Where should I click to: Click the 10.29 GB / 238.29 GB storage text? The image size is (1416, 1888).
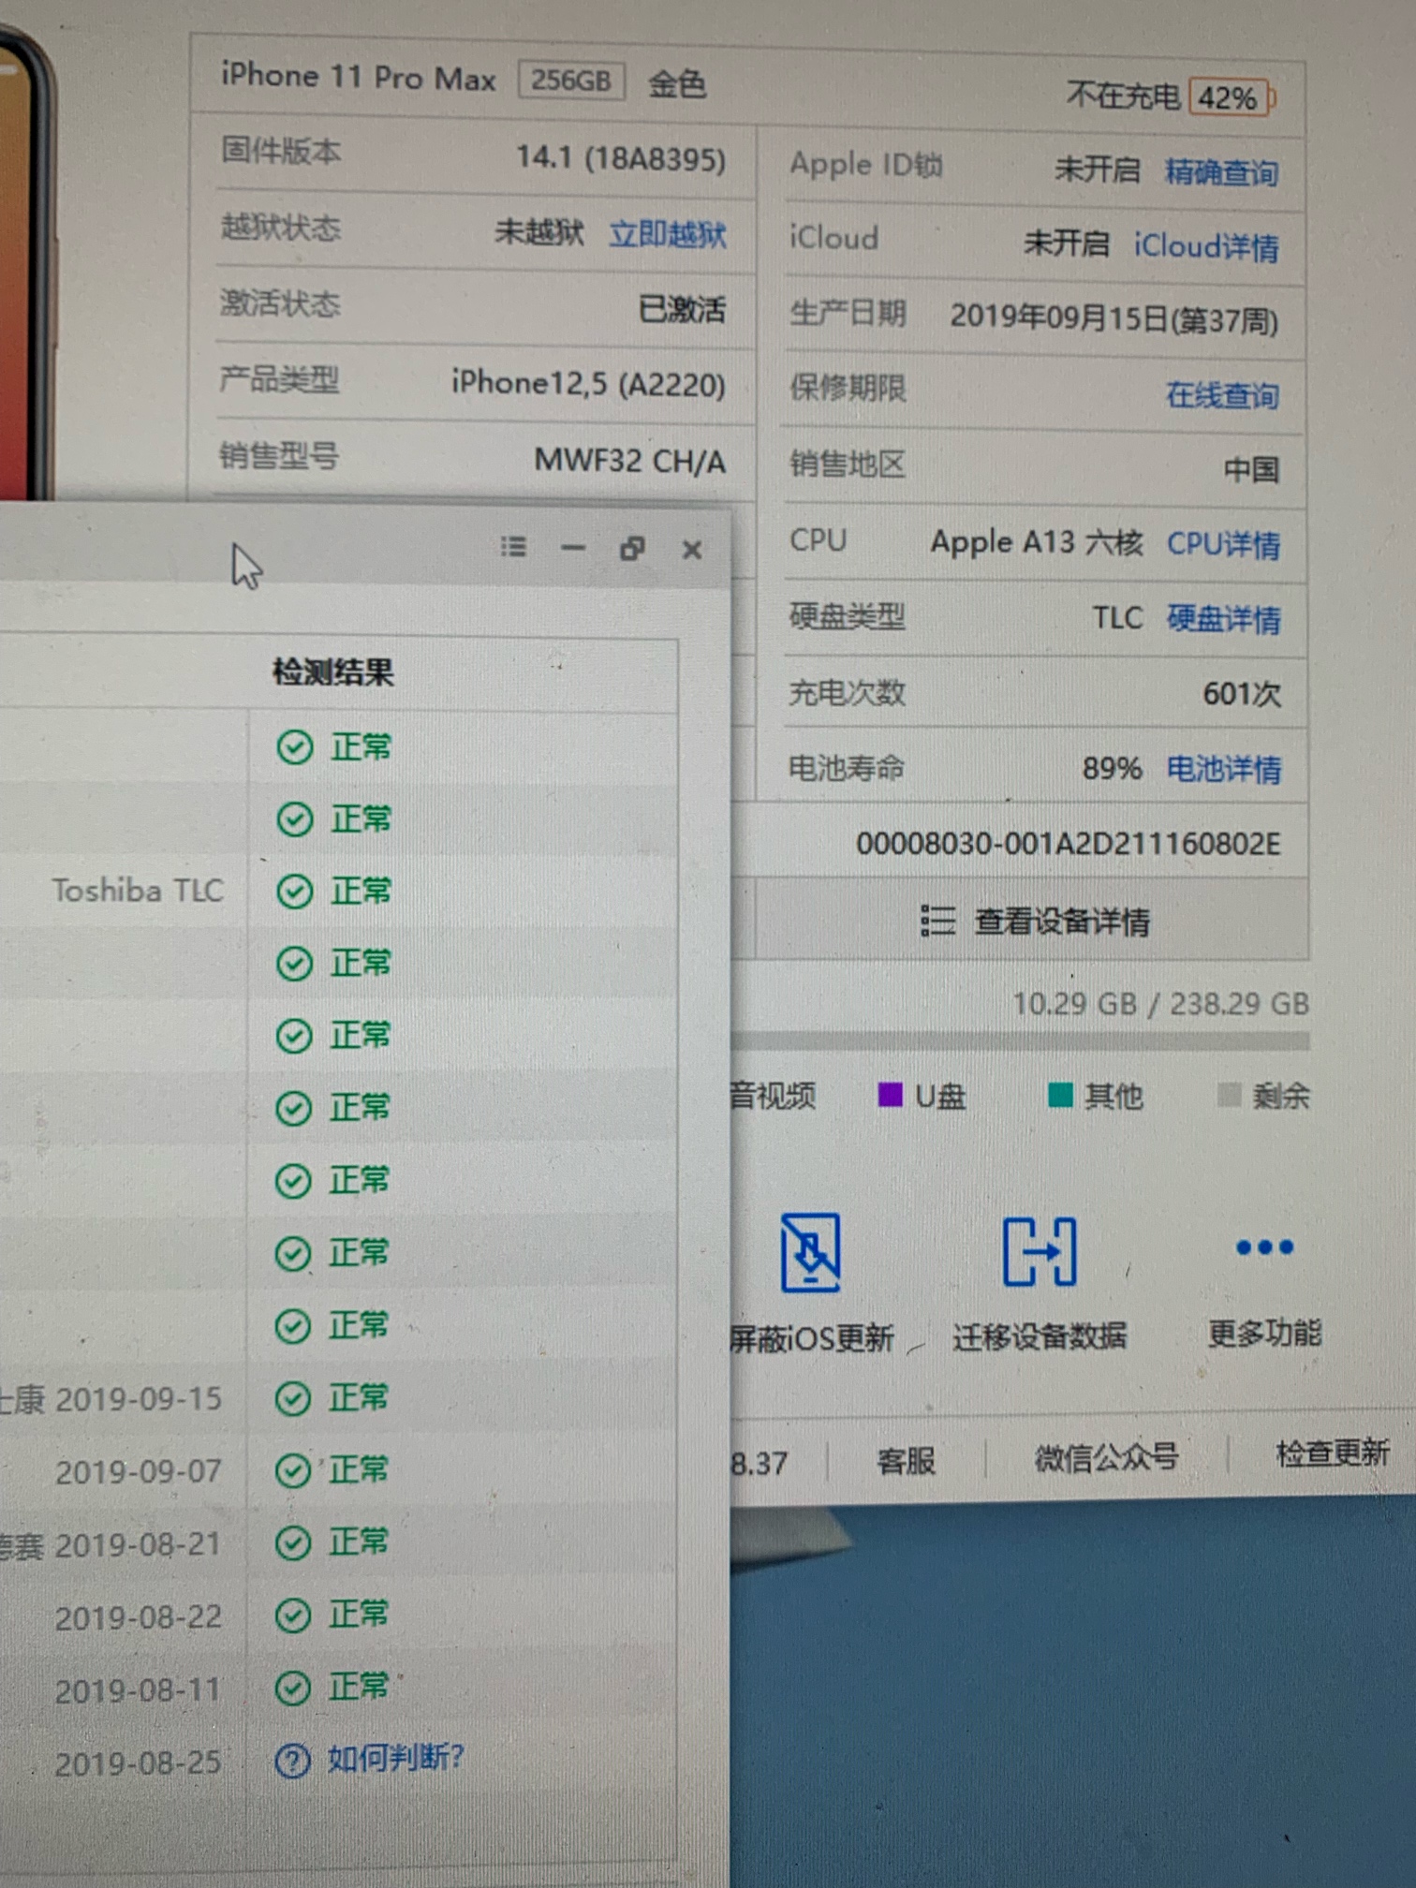pos(1160,1004)
